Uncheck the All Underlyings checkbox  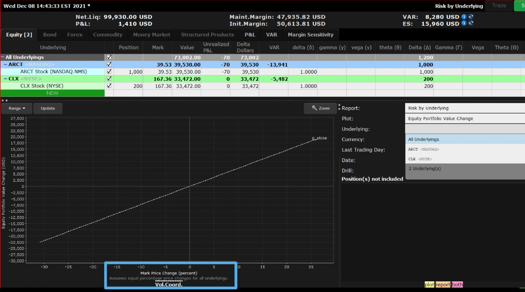[109, 57]
